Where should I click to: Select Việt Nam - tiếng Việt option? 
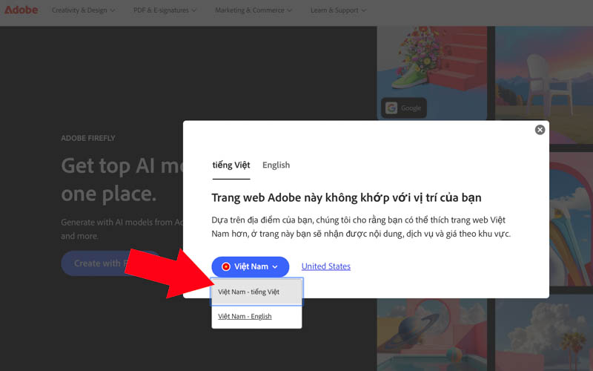[256, 292]
